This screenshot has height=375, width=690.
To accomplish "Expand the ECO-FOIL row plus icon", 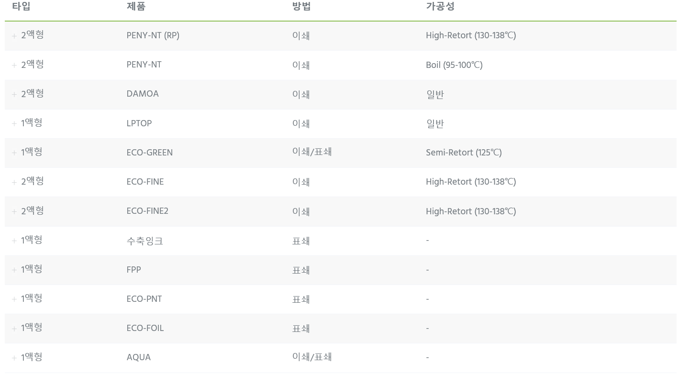I will coord(14,329).
